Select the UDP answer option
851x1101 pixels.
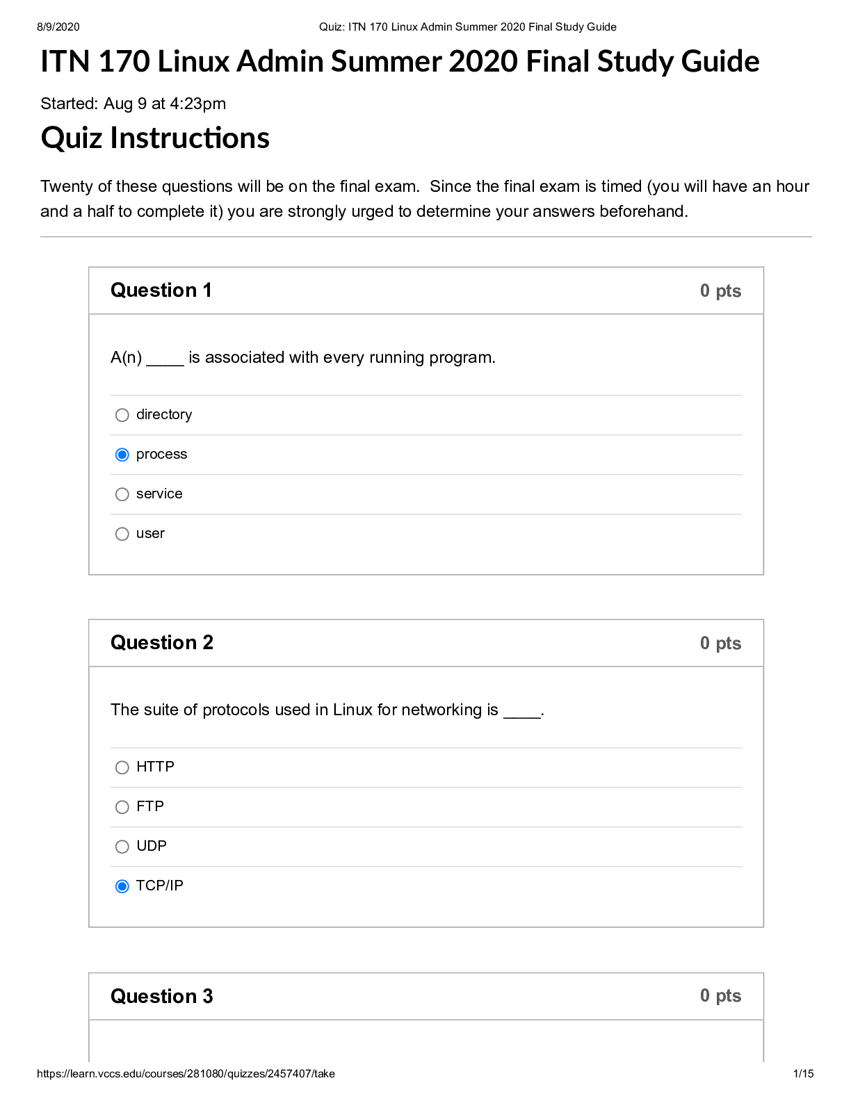pyautogui.click(x=122, y=847)
